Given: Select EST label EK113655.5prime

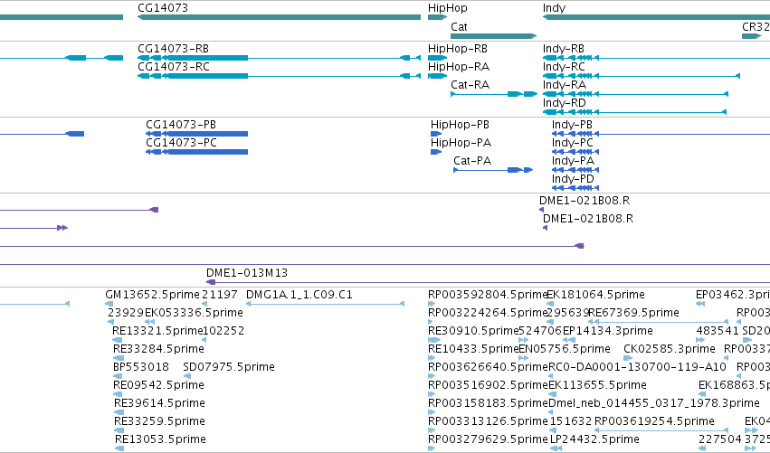Looking at the screenshot, I should pyautogui.click(x=597, y=386).
